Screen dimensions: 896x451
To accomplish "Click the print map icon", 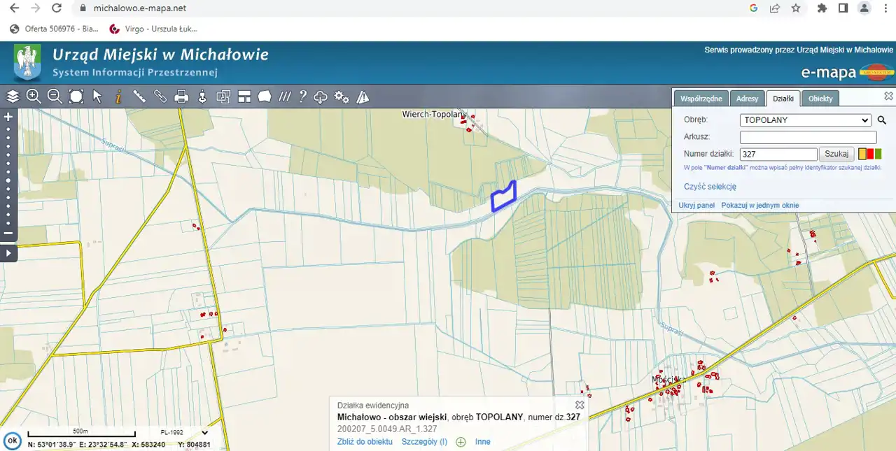I will point(181,96).
